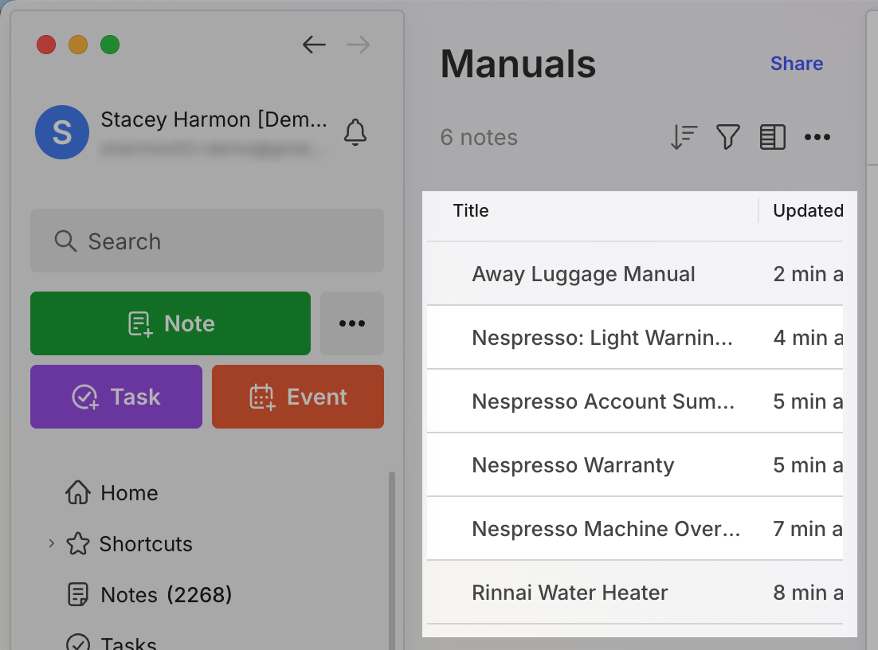
Task: Sort by the Title column header
Action: [471, 210]
